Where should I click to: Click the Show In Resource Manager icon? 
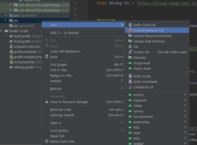[47, 102]
